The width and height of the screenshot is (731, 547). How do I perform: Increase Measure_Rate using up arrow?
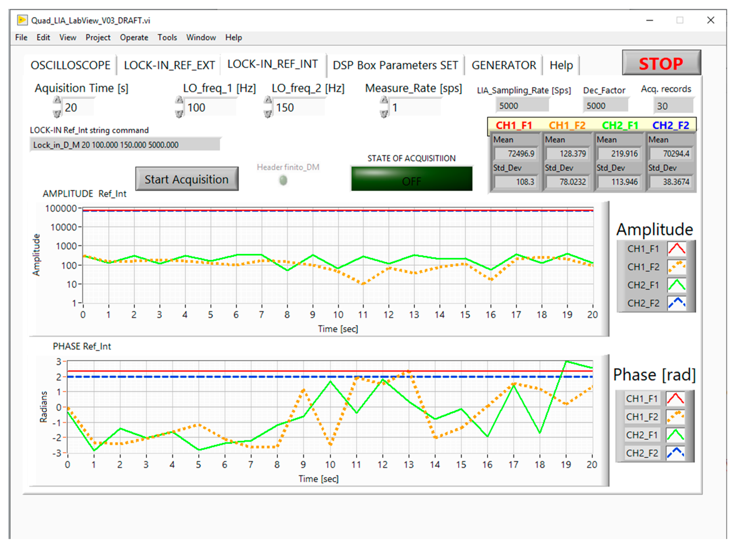pyautogui.click(x=384, y=101)
